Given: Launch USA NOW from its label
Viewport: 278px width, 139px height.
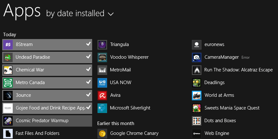Looking at the screenshot, I should 120,83.
